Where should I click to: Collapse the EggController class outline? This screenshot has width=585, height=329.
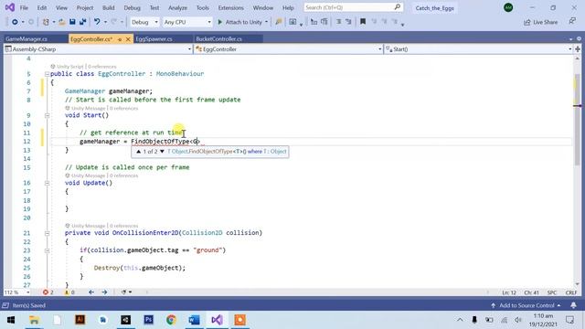pyautogui.click(x=47, y=74)
